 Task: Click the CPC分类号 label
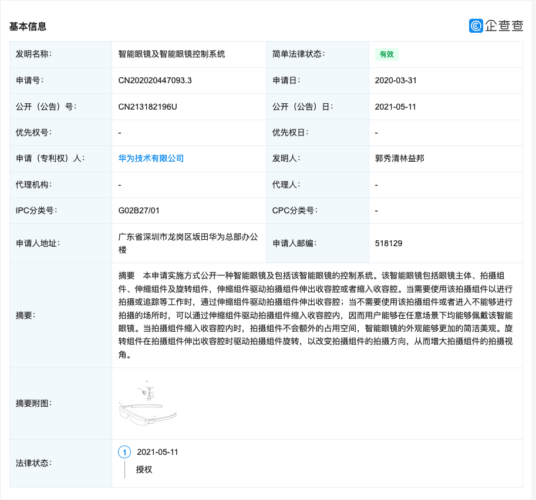point(295,210)
